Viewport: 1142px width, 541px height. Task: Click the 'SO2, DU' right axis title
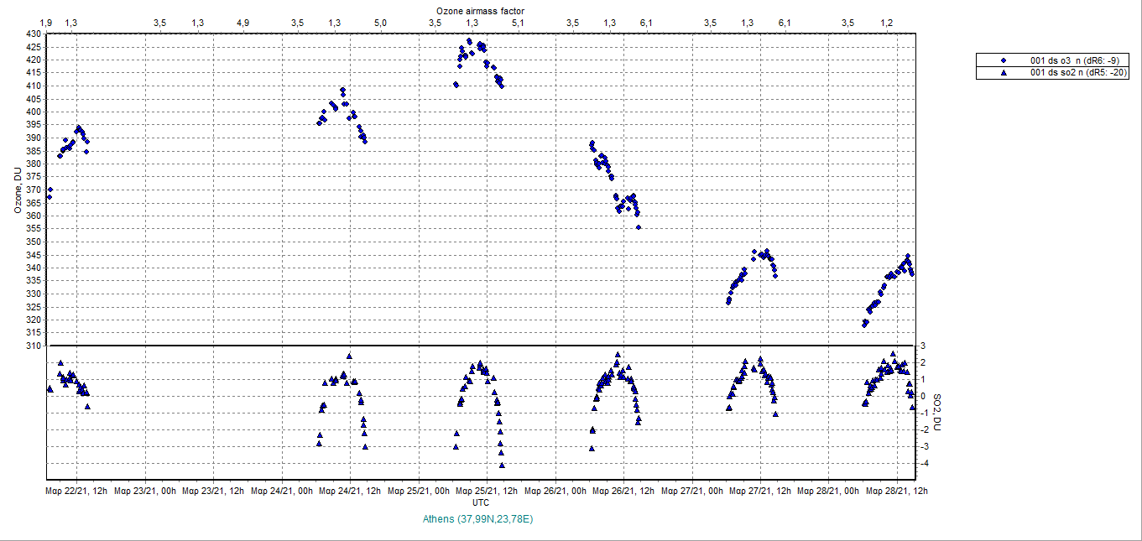[x=938, y=413]
